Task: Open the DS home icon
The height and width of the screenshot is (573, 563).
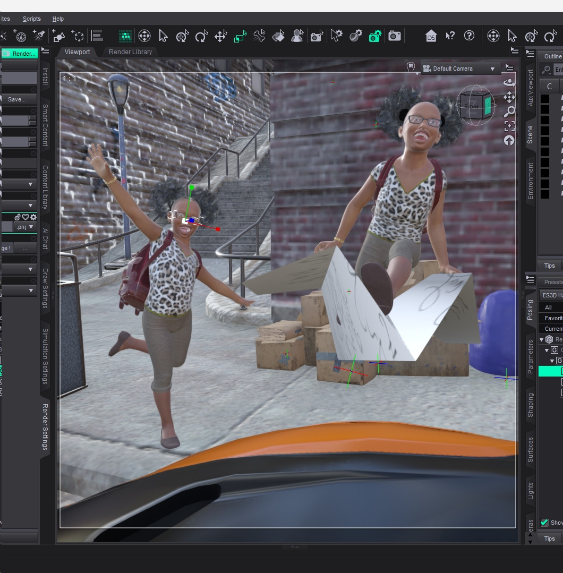Action: 431,36
